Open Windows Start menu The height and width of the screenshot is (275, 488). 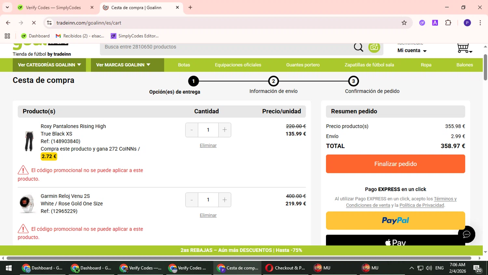(9, 268)
